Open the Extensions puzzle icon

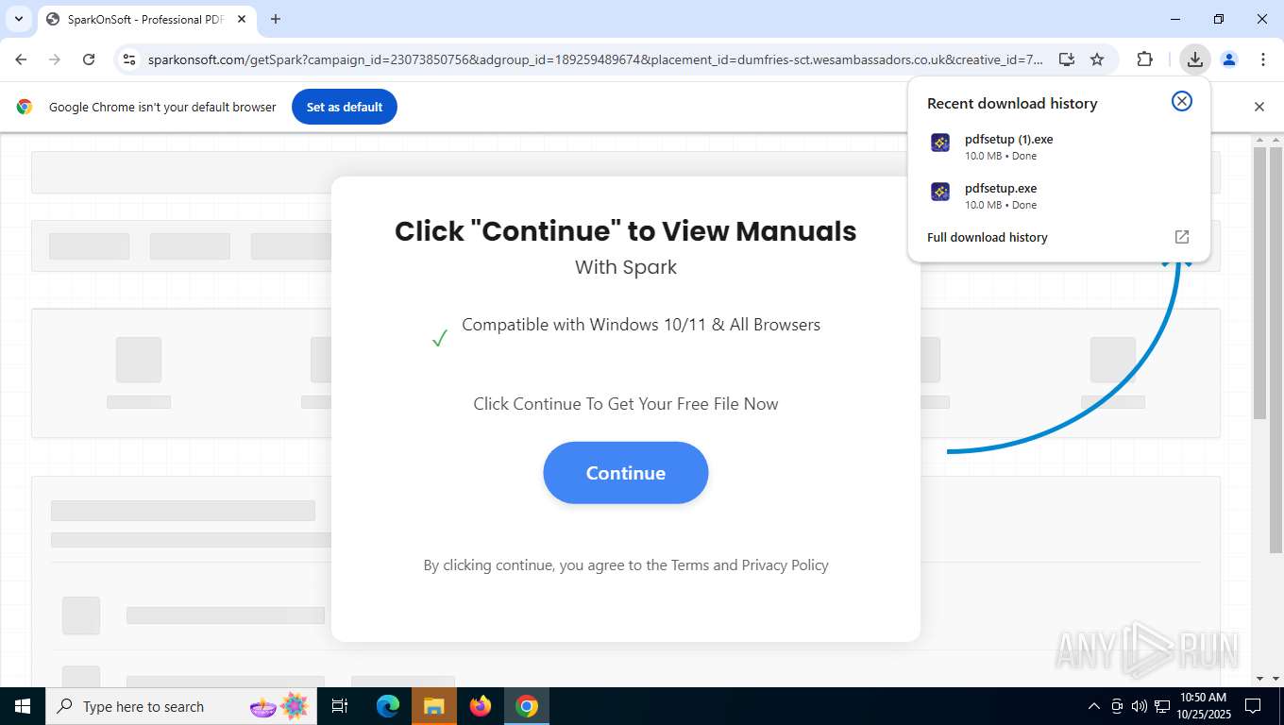coord(1144,59)
